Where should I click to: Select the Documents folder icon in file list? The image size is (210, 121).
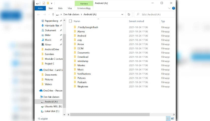tap(75, 52)
